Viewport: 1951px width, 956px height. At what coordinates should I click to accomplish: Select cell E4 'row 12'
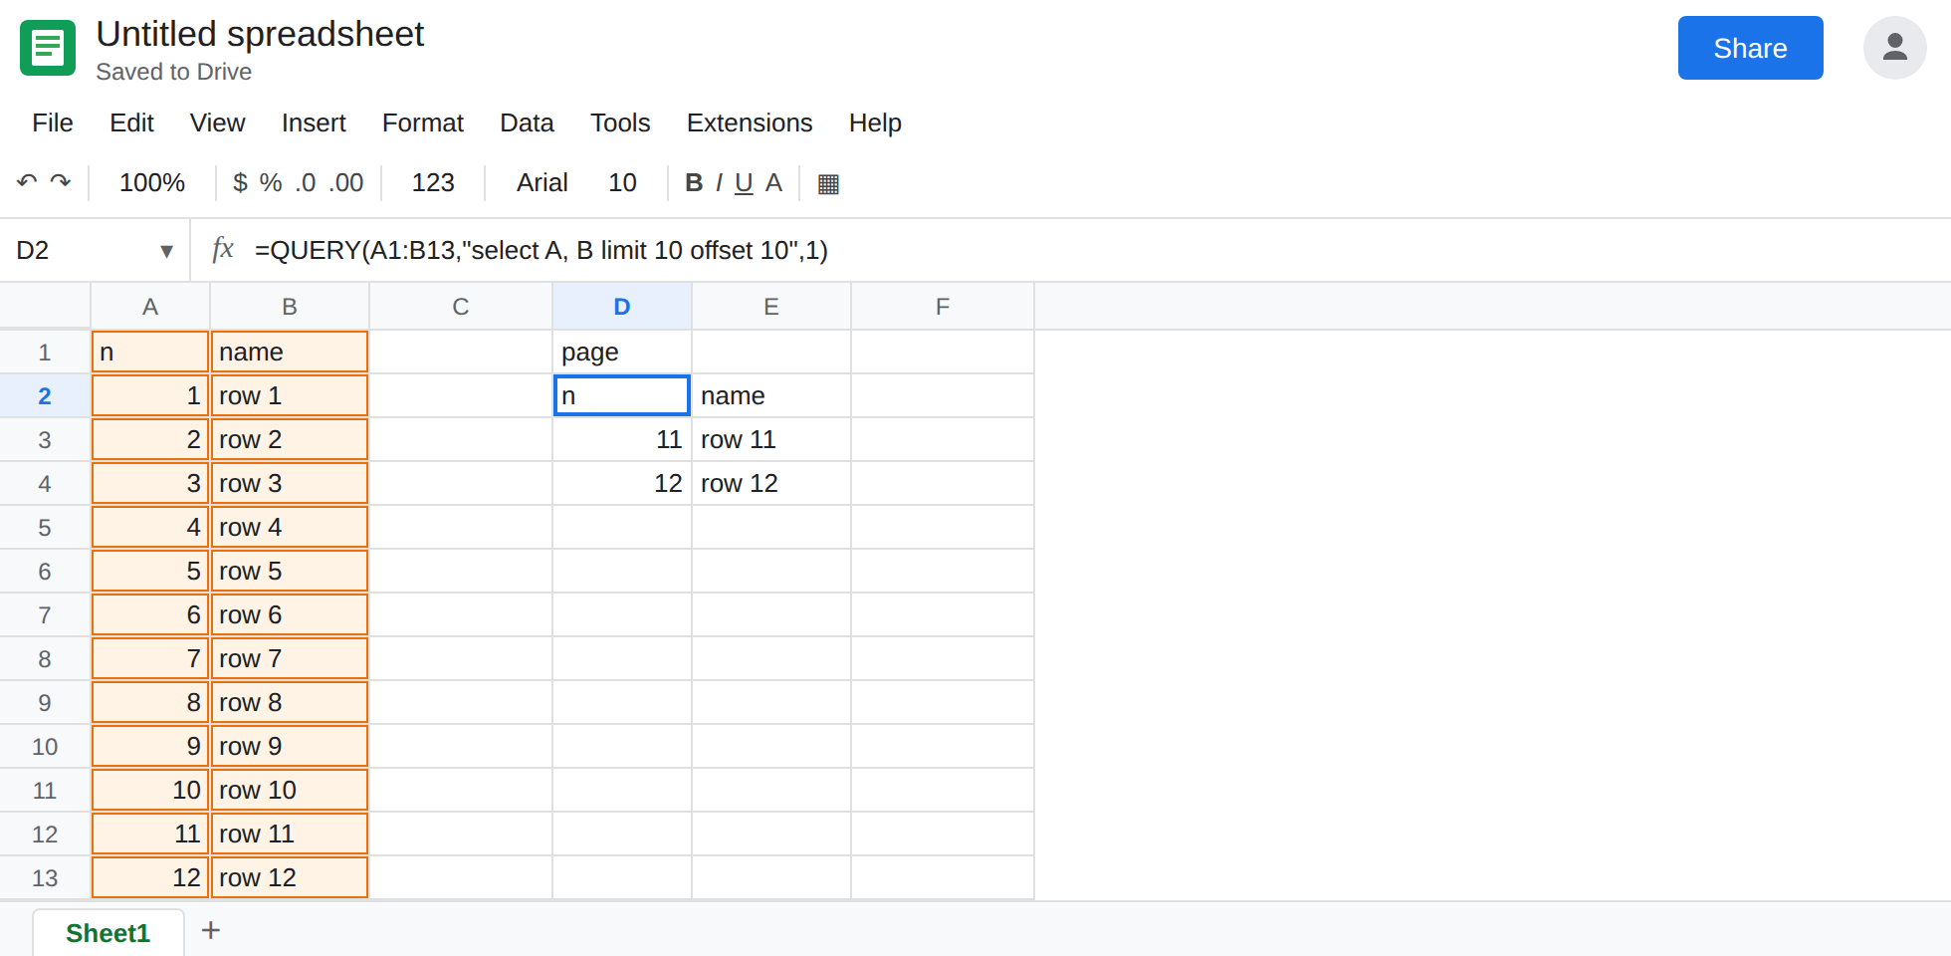coord(771,484)
